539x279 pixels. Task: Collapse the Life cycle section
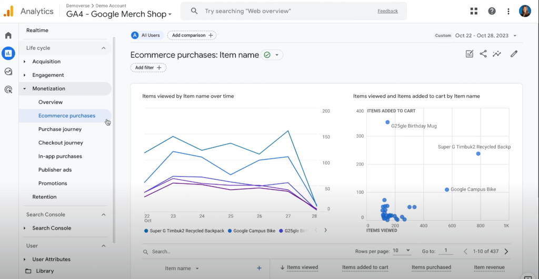(x=104, y=48)
